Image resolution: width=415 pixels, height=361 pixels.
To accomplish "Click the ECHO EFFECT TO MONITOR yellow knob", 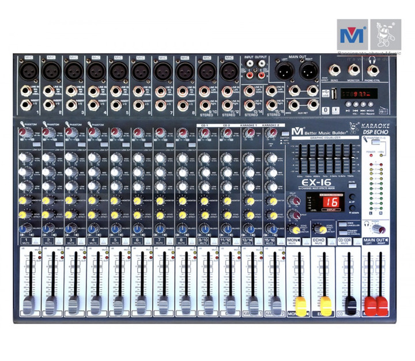I will click(x=294, y=229).
